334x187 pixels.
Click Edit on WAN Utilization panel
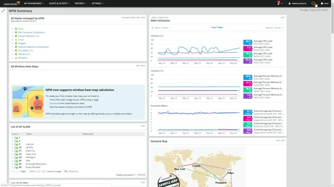(x=283, y=18)
